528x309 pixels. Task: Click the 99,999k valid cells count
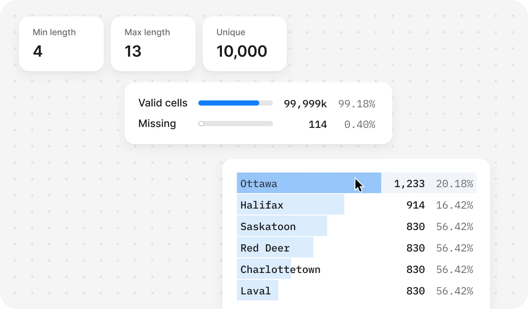305,104
